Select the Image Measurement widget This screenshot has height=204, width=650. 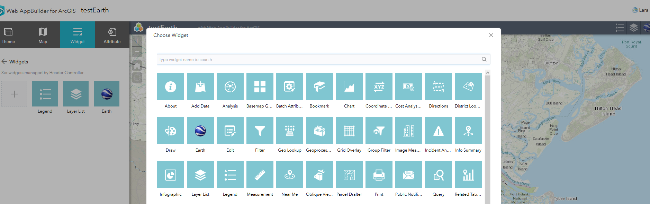click(x=408, y=131)
